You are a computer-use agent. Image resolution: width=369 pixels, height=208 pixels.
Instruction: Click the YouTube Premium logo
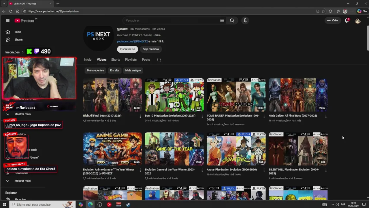(x=25, y=21)
